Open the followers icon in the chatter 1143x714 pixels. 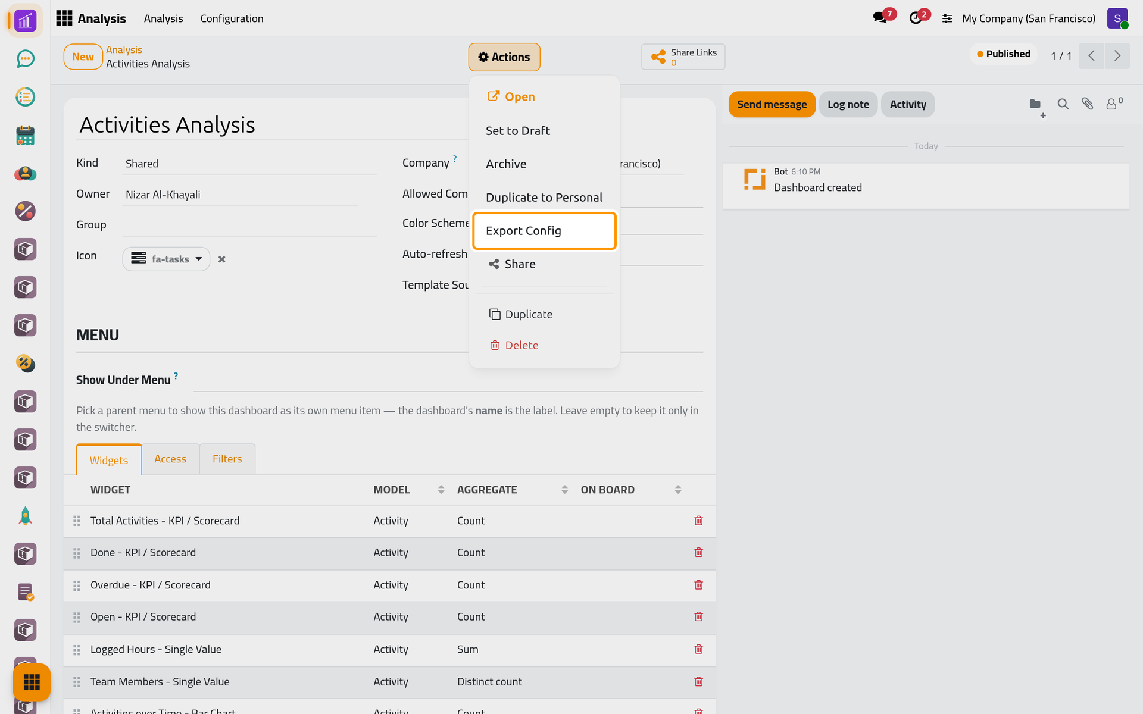coord(1114,104)
